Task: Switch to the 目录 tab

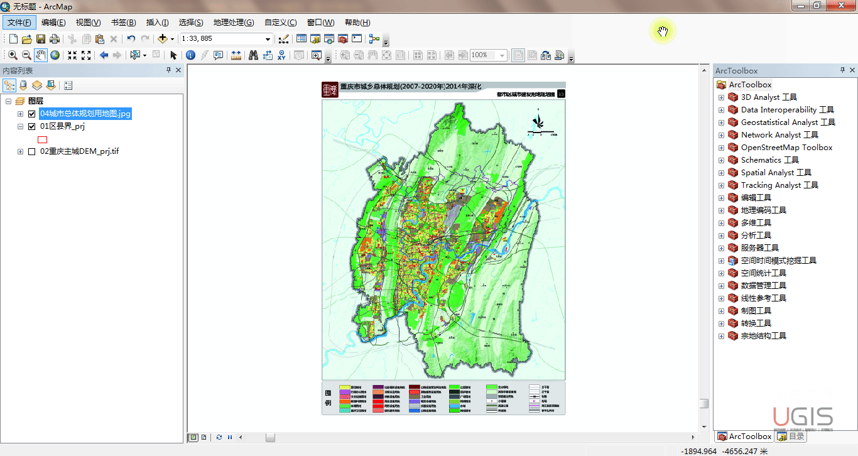Action: coord(791,437)
